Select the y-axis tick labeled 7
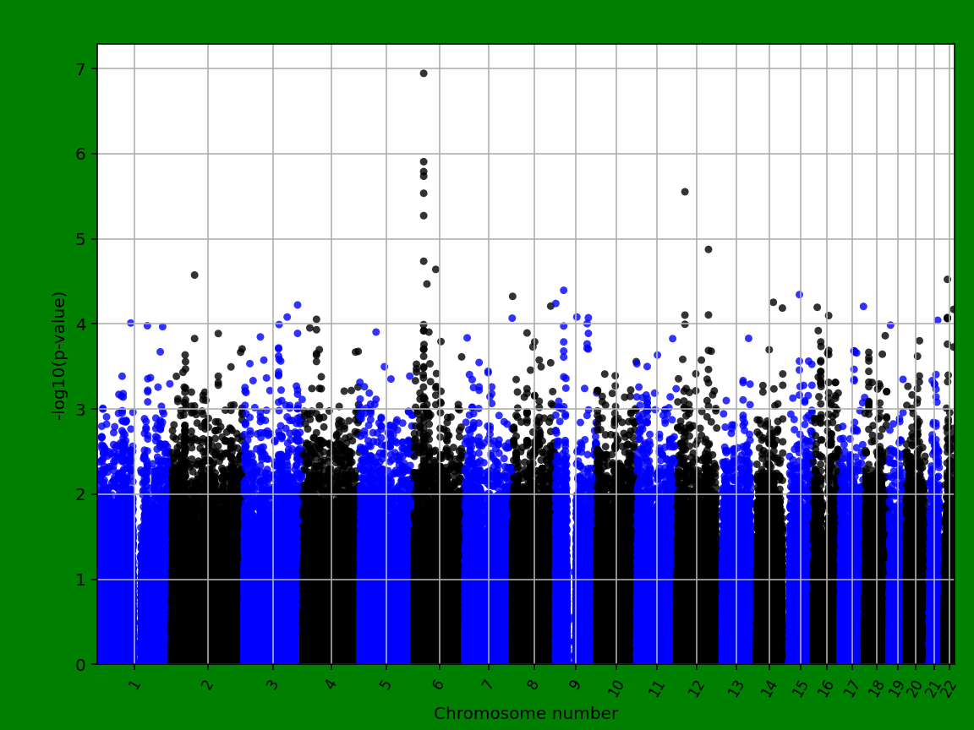 pos(79,68)
